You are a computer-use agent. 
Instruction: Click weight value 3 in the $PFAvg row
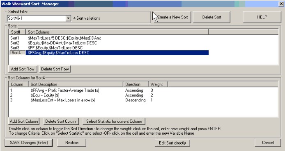(x=152, y=90)
